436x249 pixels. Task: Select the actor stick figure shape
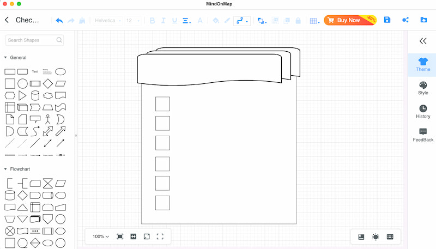point(48,119)
